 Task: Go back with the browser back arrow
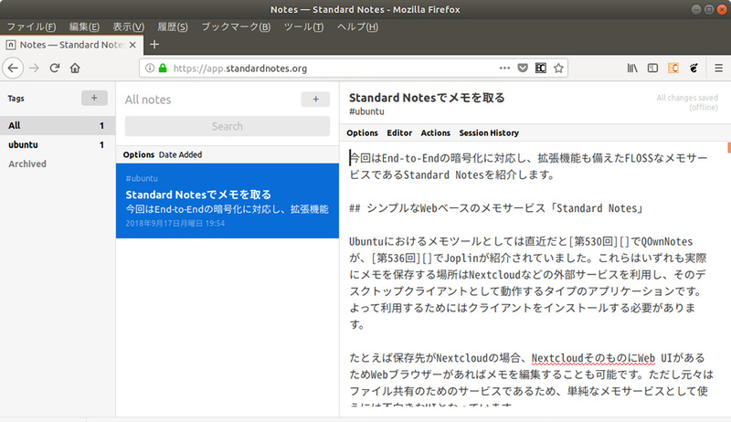click(x=13, y=69)
